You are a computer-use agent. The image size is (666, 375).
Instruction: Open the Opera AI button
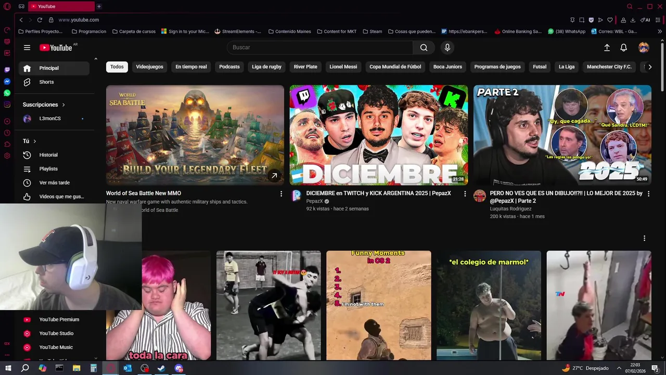point(645,20)
